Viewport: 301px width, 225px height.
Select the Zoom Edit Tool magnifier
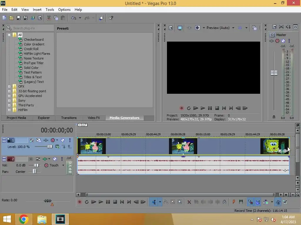click(180, 202)
